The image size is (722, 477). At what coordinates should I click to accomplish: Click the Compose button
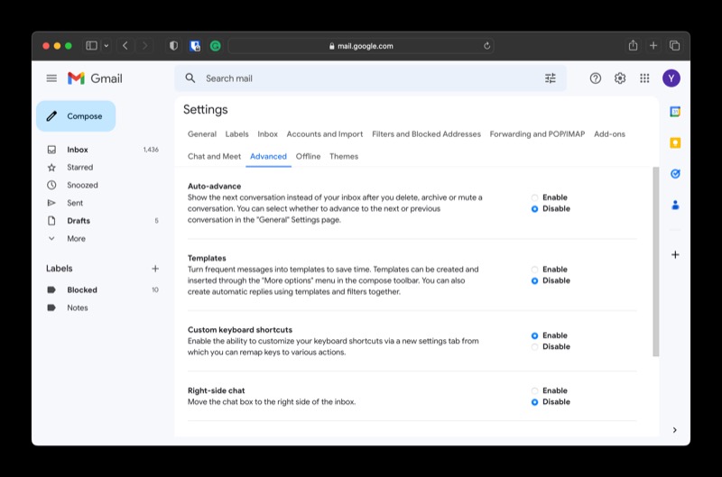click(x=76, y=116)
